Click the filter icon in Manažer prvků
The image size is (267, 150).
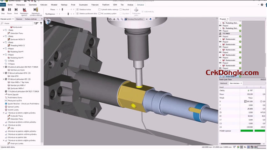click(41, 23)
